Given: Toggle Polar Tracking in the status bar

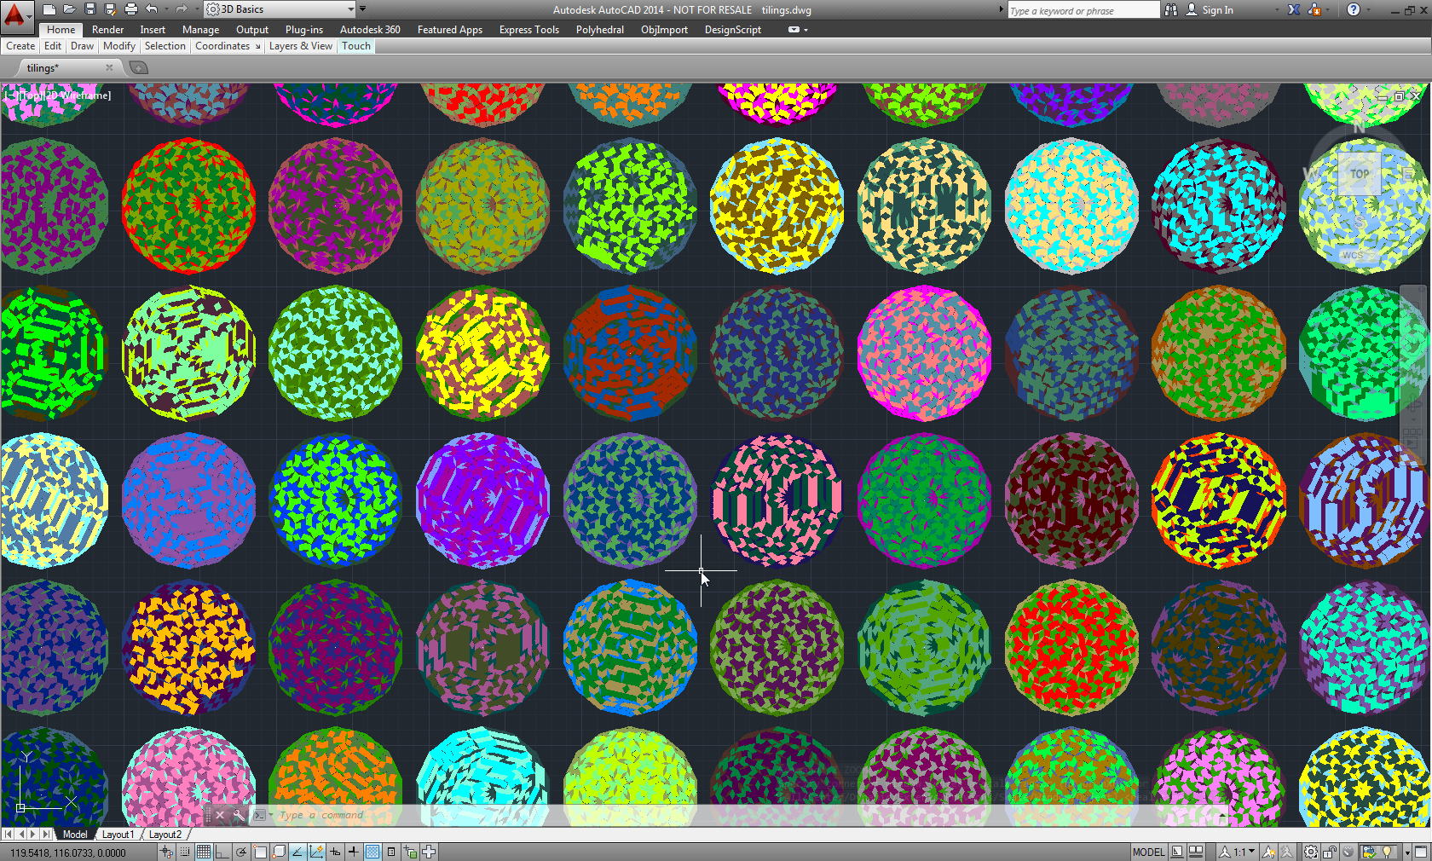Looking at the screenshot, I should click(x=241, y=852).
